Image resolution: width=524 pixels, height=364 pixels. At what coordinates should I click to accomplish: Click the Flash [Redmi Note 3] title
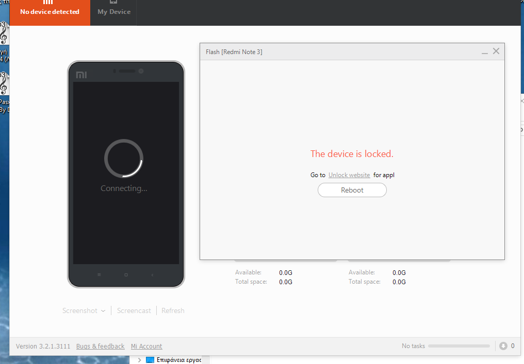(x=234, y=52)
